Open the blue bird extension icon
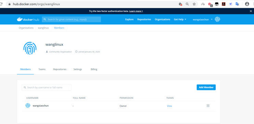 pos(230,4)
